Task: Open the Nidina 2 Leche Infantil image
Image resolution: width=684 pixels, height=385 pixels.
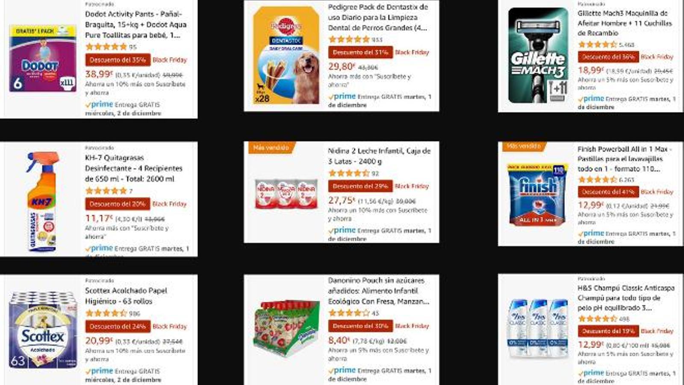Action: click(x=286, y=194)
